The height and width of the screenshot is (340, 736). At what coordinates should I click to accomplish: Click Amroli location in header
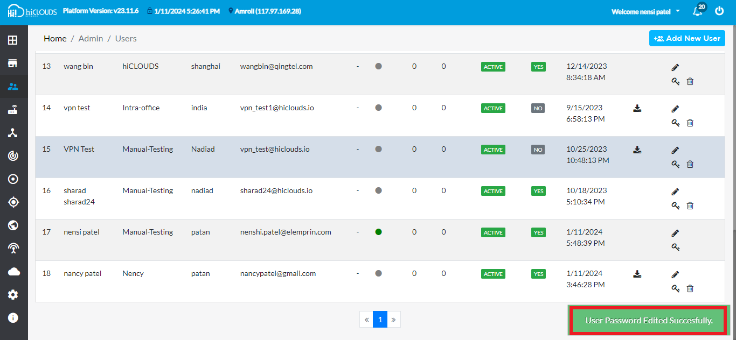(265, 11)
